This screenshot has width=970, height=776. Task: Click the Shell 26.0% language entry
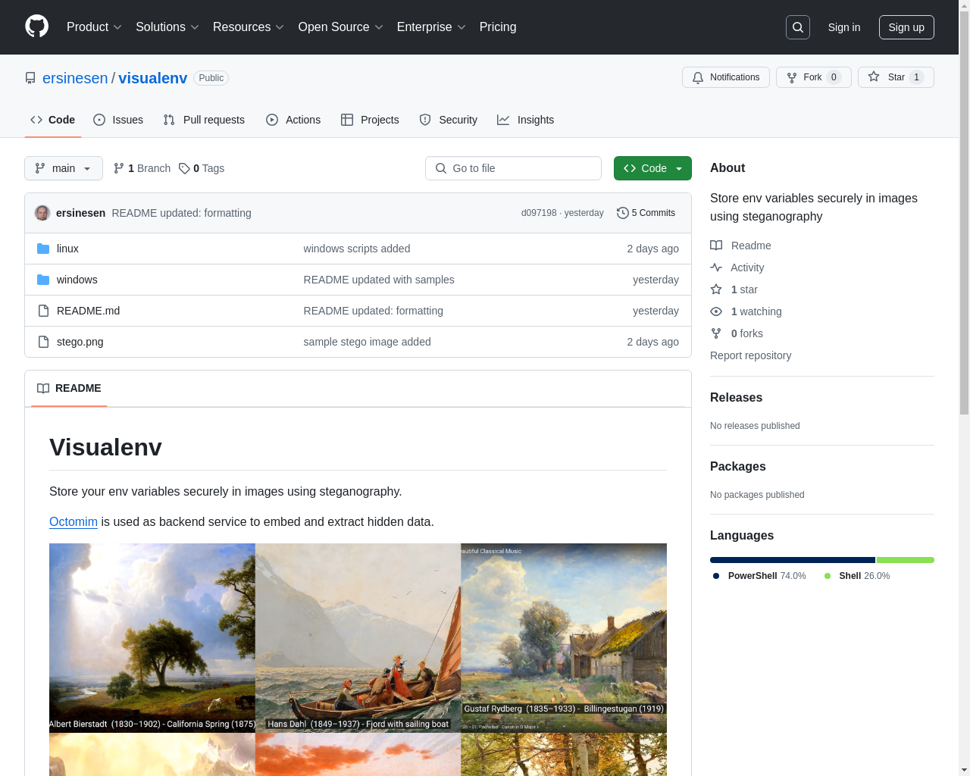857,576
